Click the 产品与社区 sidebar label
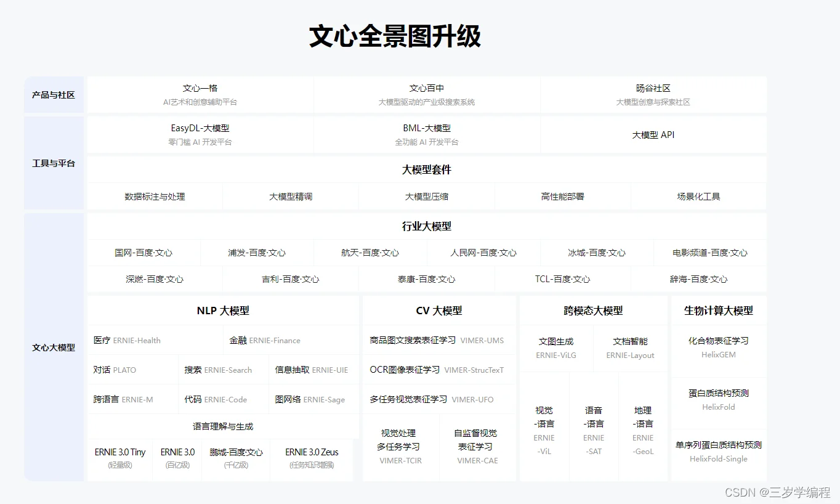Viewport: 840px width, 504px height. click(x=54, y=95)
